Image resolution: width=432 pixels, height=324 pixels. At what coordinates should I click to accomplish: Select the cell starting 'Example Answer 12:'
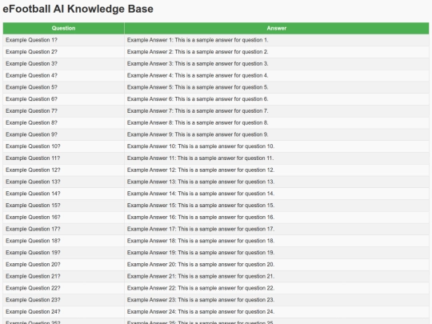pos(277,170)
